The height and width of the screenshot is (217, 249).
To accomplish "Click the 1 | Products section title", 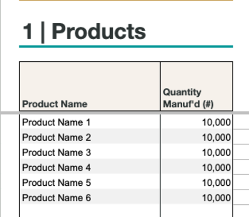I will pyautogui.click(x=84, y=32).
